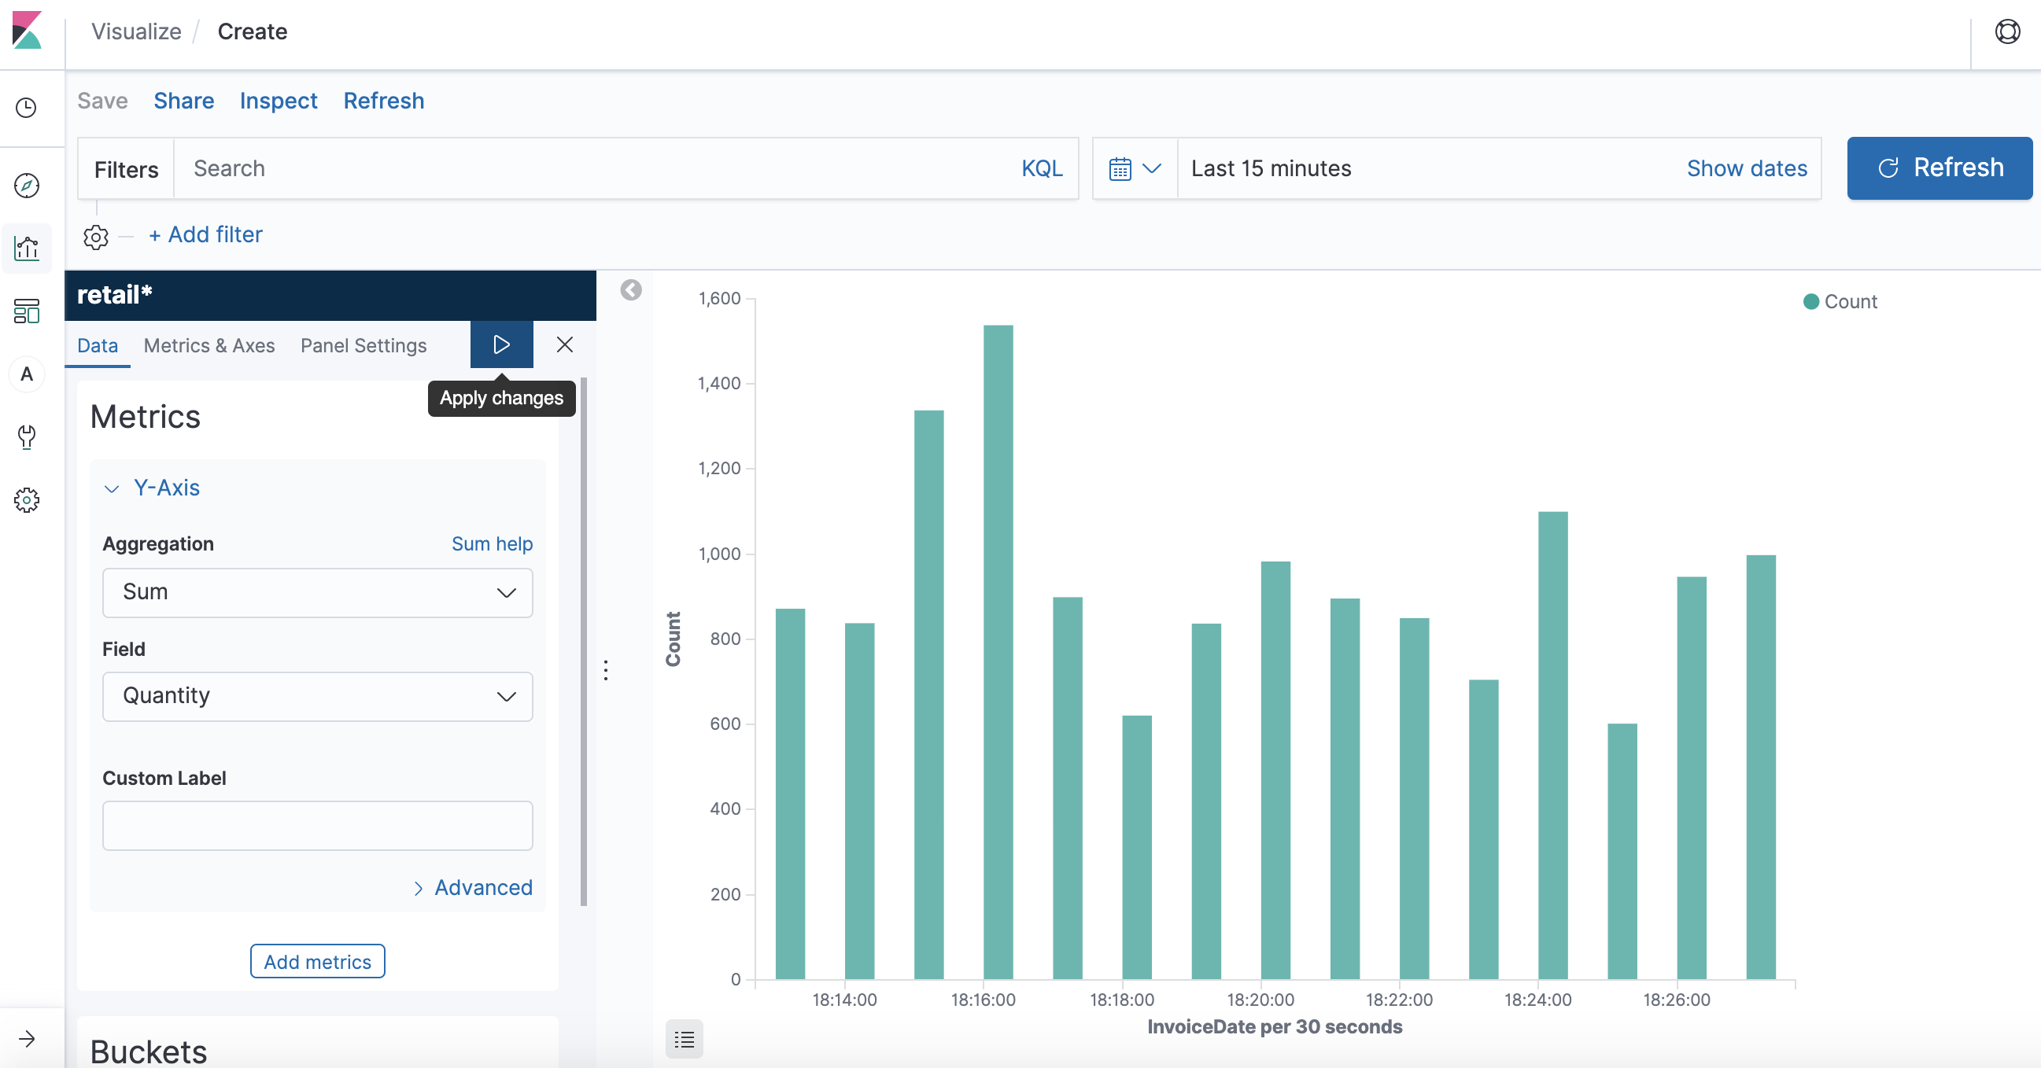Open the Field Quantity dropdown
This screenshot has width=2041, height=1068.
tap(317, 696)
